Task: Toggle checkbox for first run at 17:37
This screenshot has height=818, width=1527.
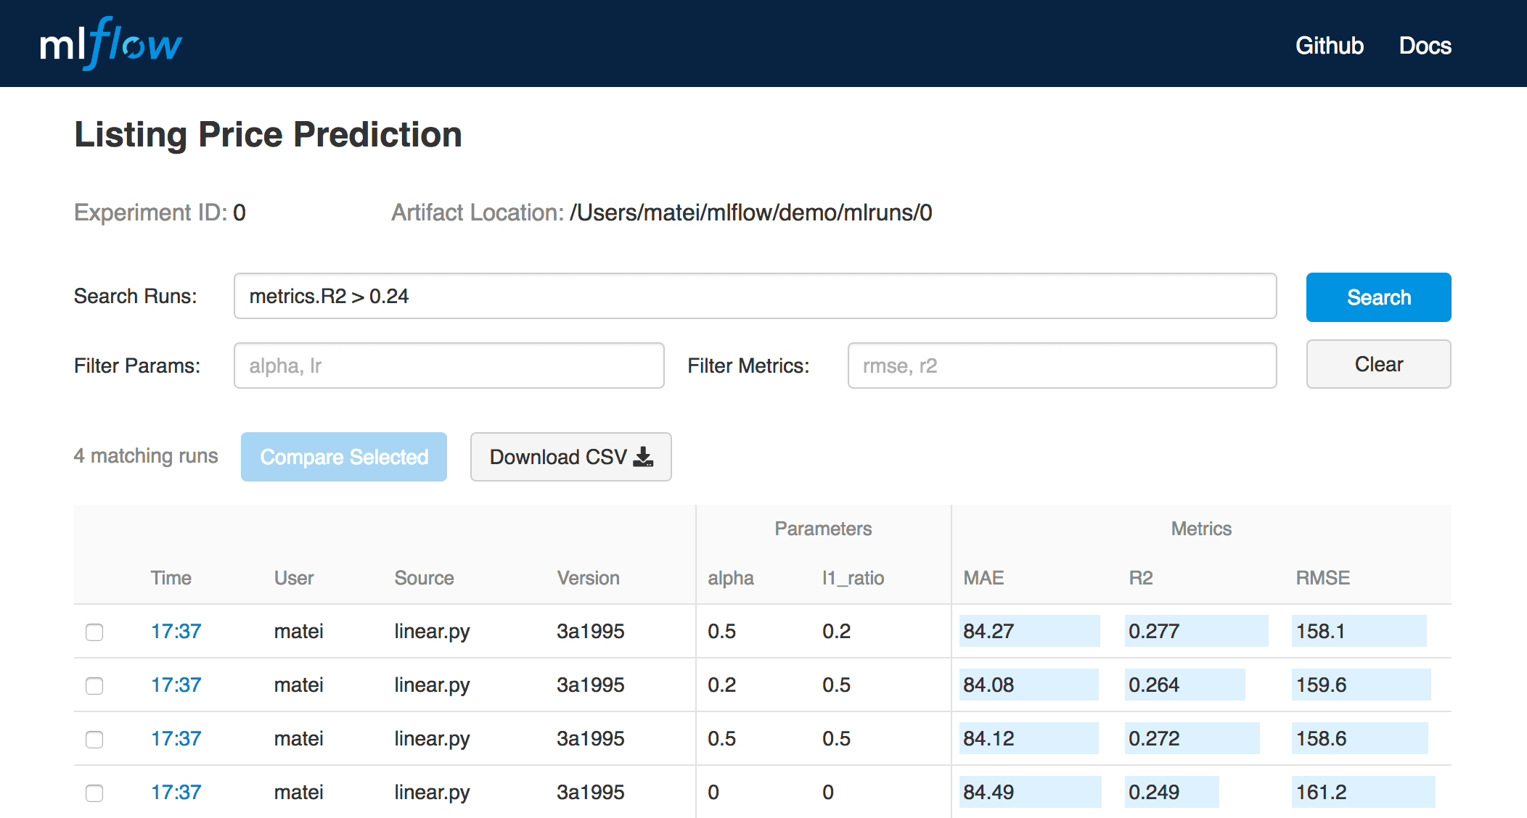Action: coord(94,632)
